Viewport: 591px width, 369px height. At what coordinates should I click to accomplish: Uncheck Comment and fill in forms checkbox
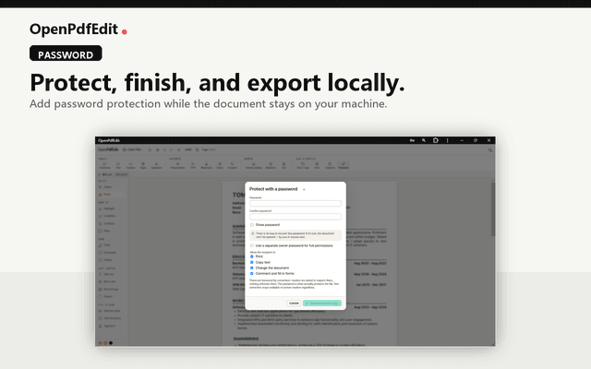252,273
